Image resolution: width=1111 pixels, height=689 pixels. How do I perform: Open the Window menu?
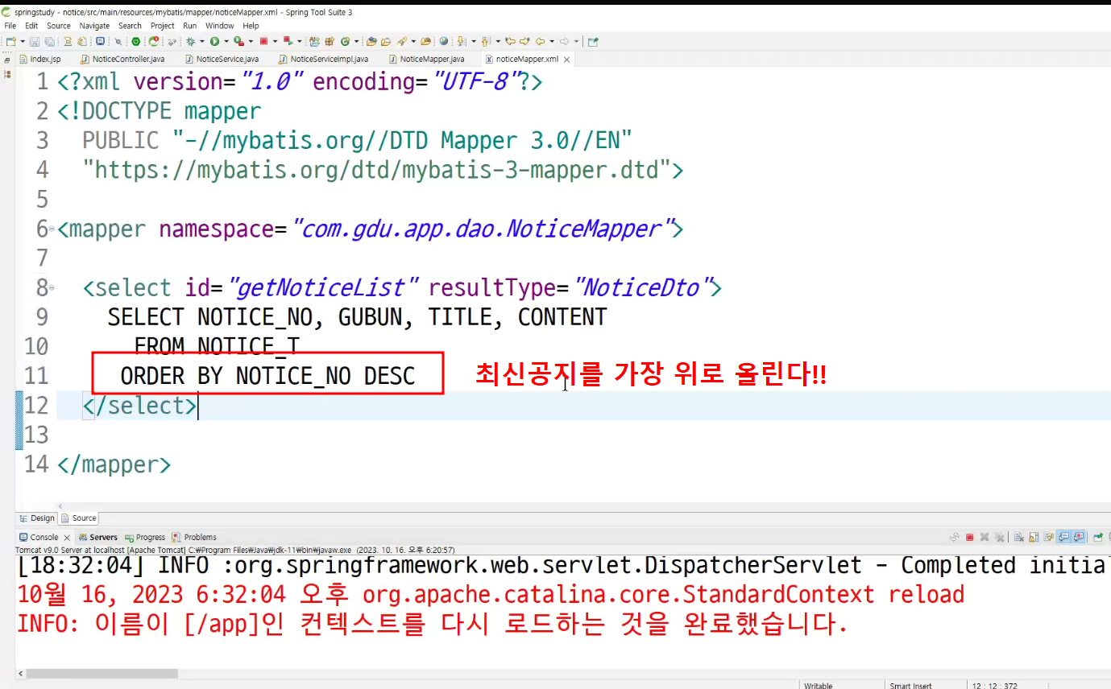point(220,26)
